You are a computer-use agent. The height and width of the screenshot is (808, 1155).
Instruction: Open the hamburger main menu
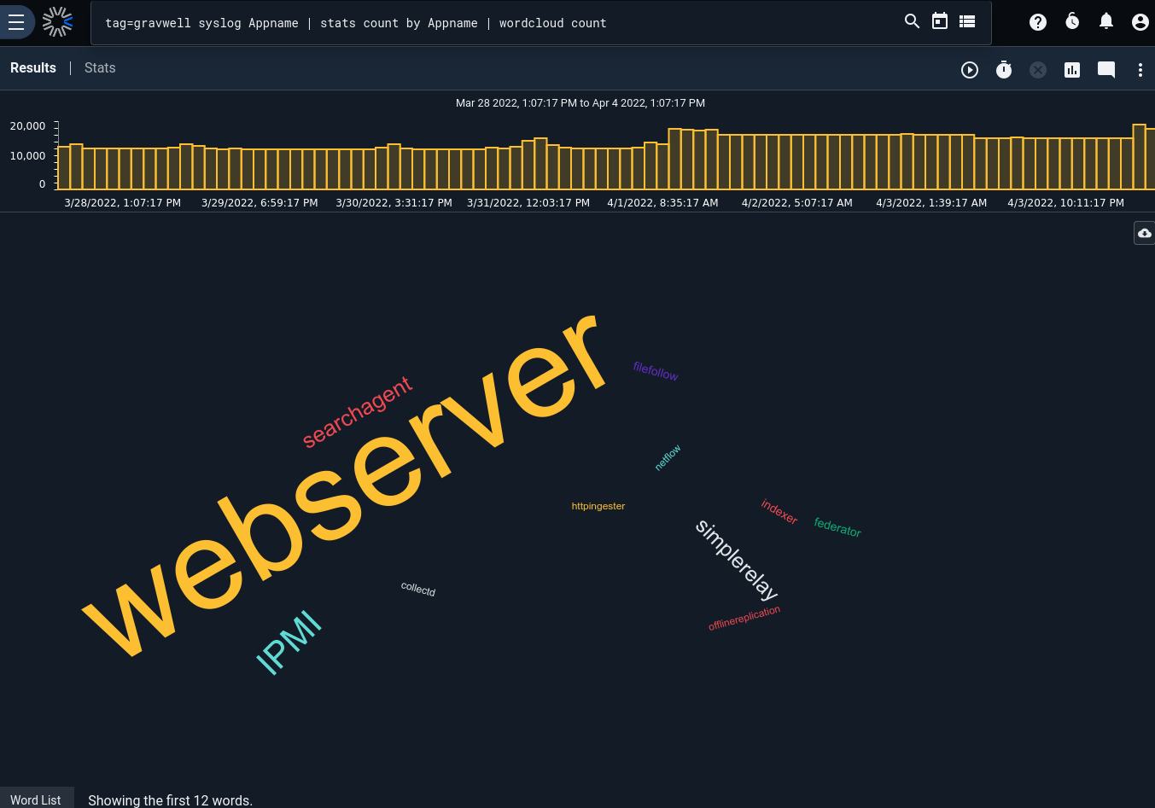coord(16,22)
